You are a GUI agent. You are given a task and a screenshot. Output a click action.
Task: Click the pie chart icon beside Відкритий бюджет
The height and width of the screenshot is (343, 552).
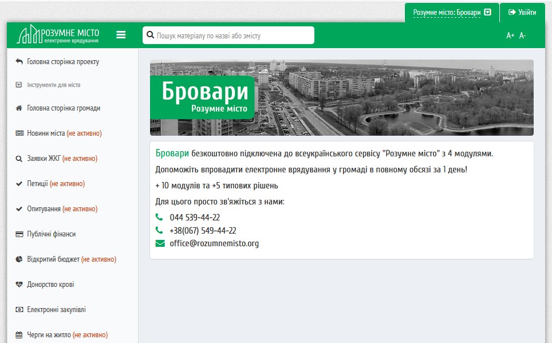click(x=19, y=259)
